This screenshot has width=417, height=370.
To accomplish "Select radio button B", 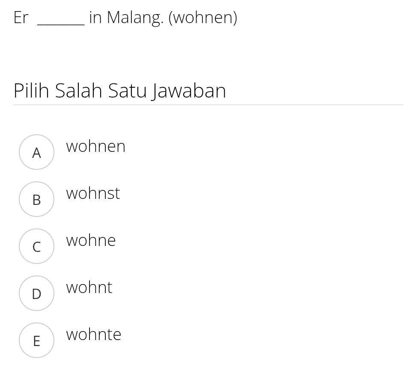I will pos(36,199).
